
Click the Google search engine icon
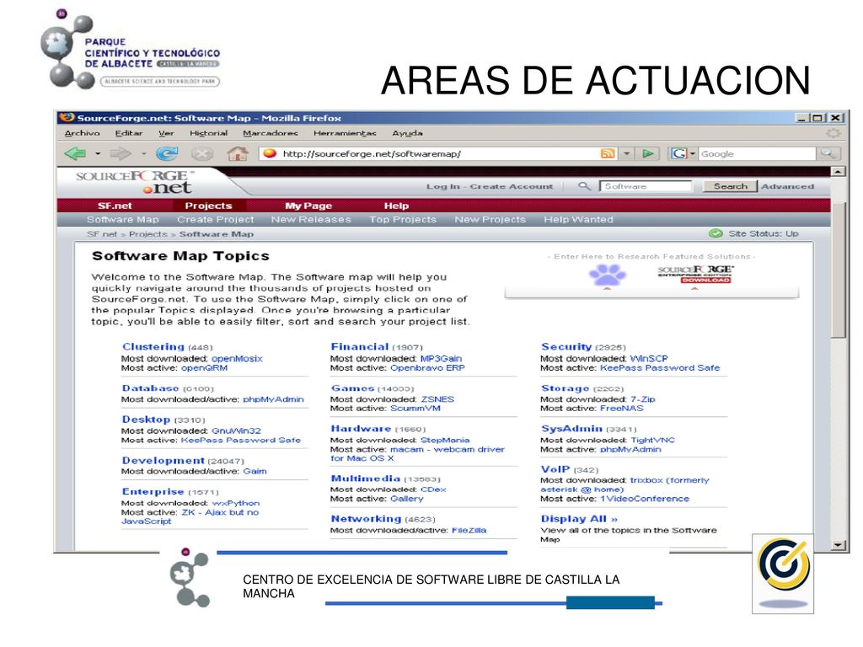(x=678, y=153)
